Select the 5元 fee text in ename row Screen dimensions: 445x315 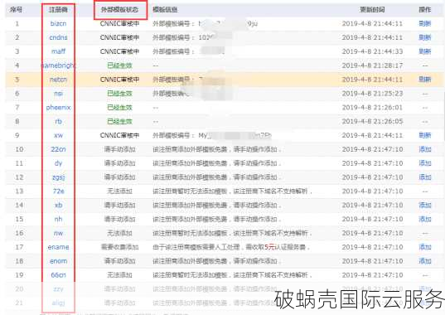pyautogui.click(x=269, y=247)
